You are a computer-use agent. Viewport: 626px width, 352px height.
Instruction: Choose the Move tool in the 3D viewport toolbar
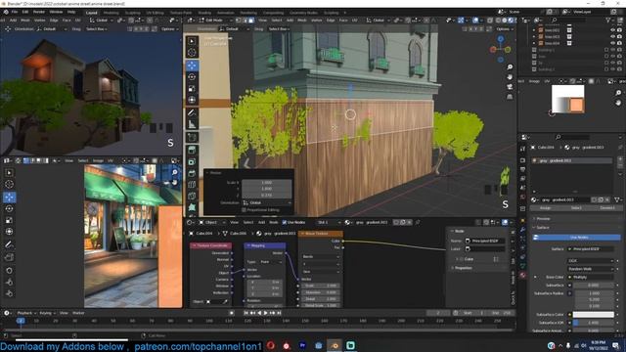[192, 66]
